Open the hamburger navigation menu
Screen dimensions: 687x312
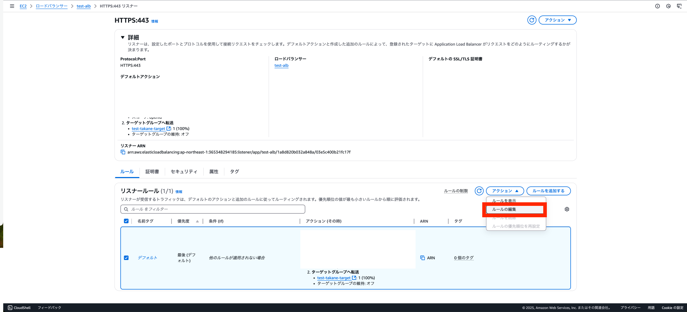point(12,6)
